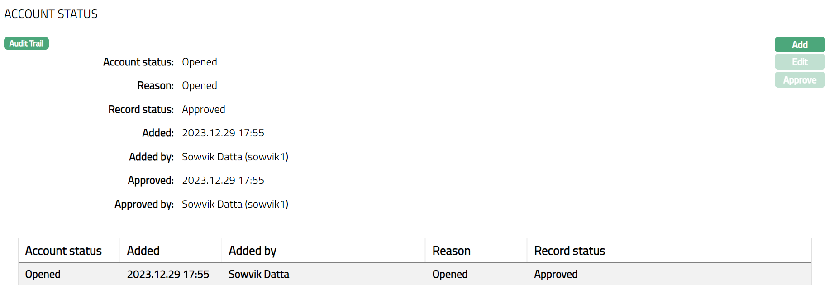Click Approved cell in table row

[x=556, y=274]
